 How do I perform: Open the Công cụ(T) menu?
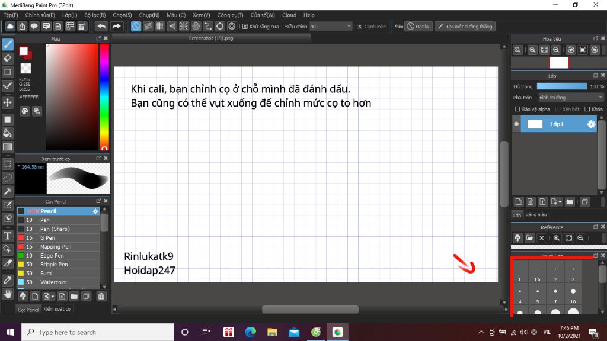point(230,15)
